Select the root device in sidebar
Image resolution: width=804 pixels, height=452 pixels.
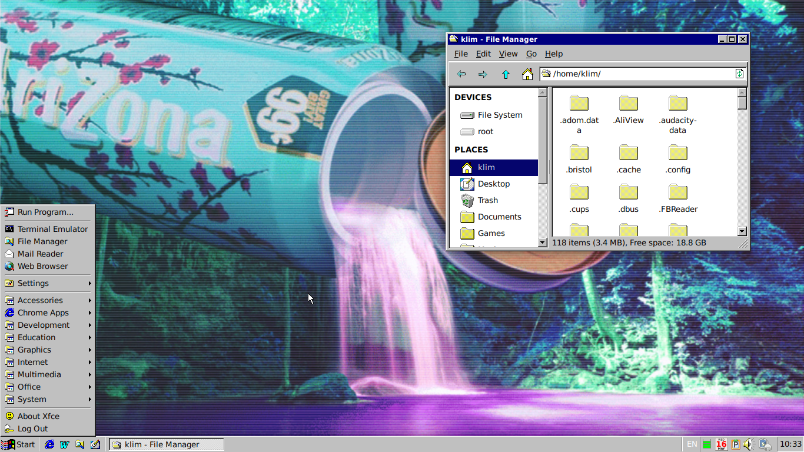coord(493,131)
